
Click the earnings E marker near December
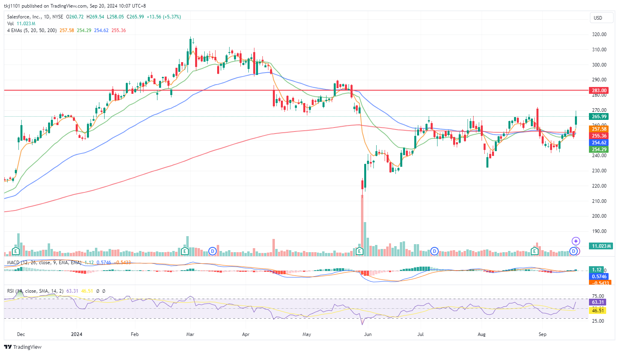pyautogui.click(x=16, y=251)
